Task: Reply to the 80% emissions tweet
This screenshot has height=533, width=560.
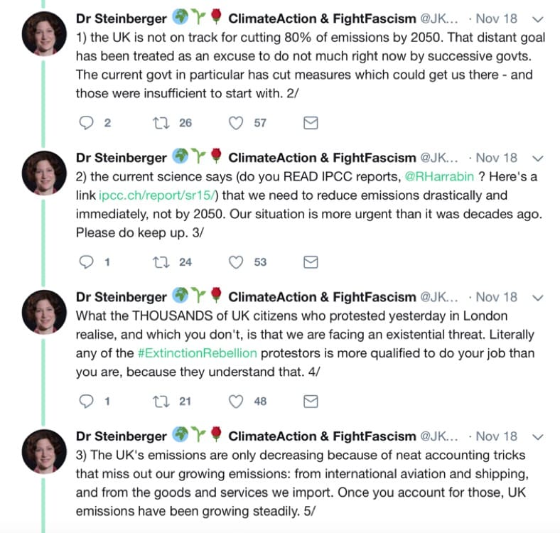Action: tap(86, 123)
